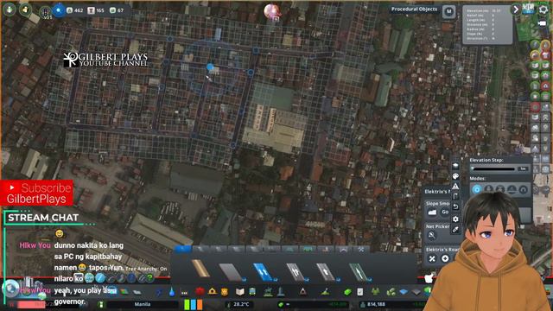Open the police badge menu
Viewport: 553px width, 311px height.
tap(225, 292)
